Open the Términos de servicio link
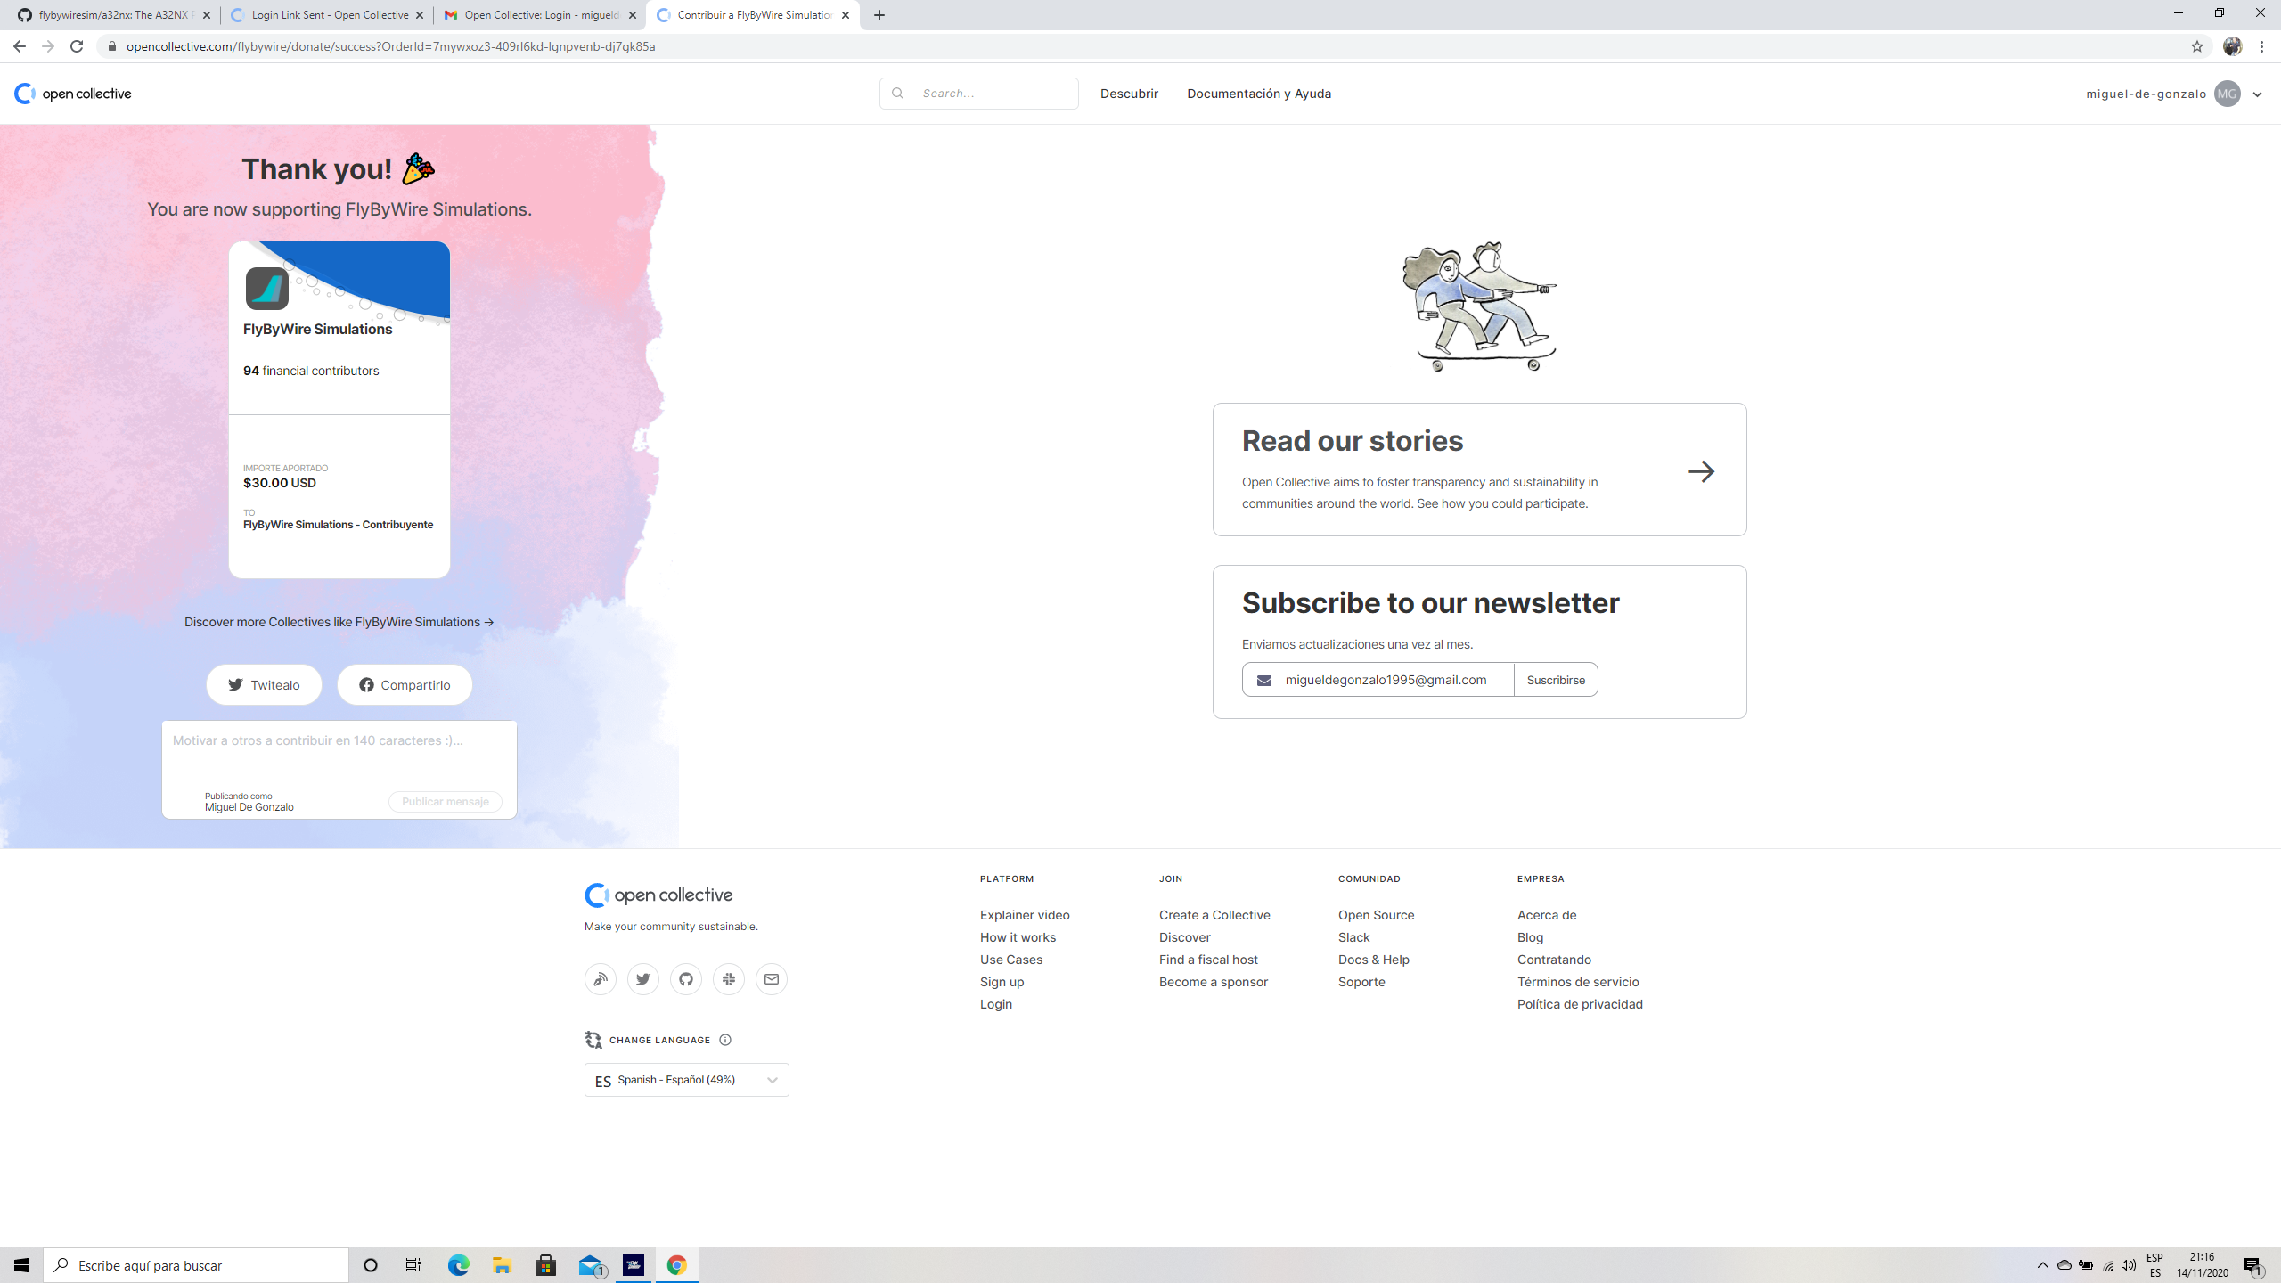 (1578, 982)
